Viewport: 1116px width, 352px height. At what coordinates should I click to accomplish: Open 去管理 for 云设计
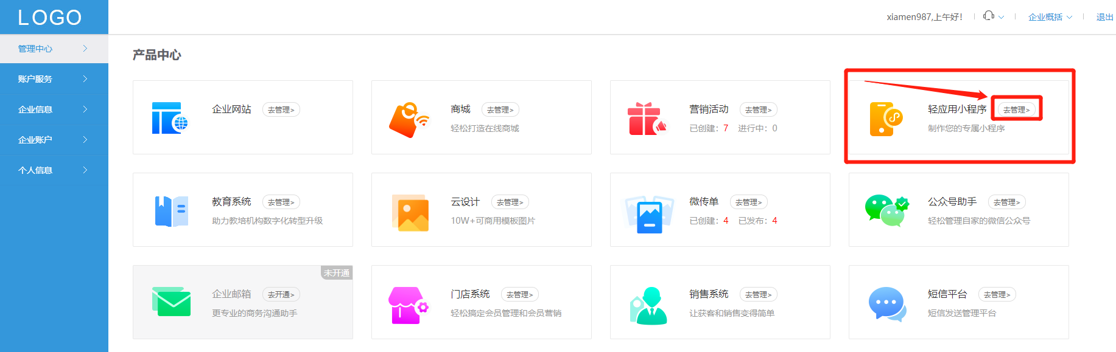[x=510, y=202]
